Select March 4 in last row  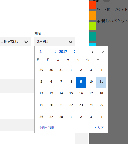(x=101, y=117)
